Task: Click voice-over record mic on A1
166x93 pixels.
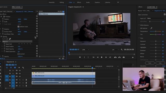Action: click(x=26, y=80)
